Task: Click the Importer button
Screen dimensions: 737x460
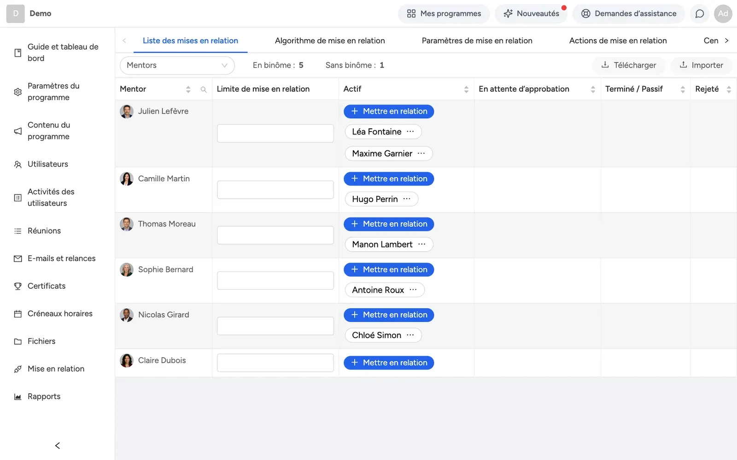Action: coord(701,65)
